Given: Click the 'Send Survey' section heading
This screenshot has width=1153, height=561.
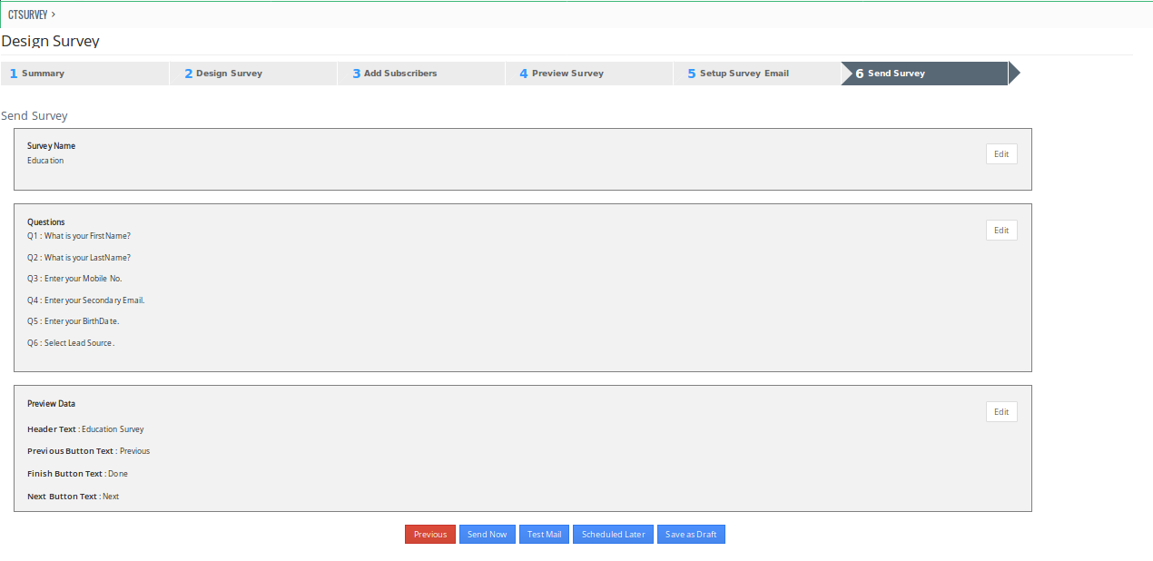Looking at the screenshot, I should (x=34, y=116).
